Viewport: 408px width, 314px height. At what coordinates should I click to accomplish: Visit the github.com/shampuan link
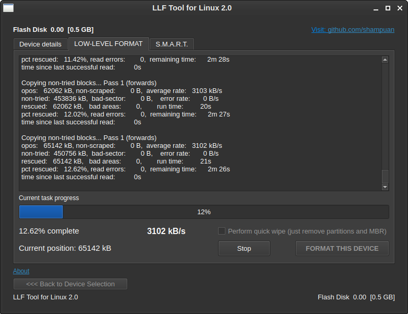point(353,30)
